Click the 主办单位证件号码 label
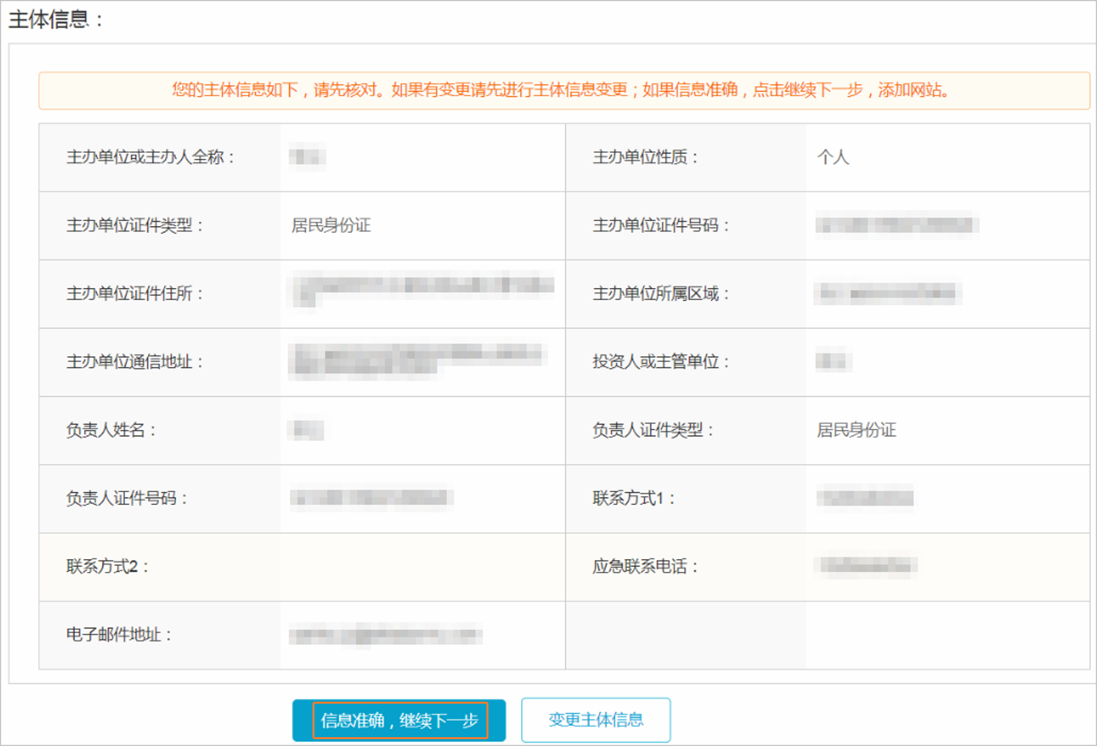 (661, 225)
